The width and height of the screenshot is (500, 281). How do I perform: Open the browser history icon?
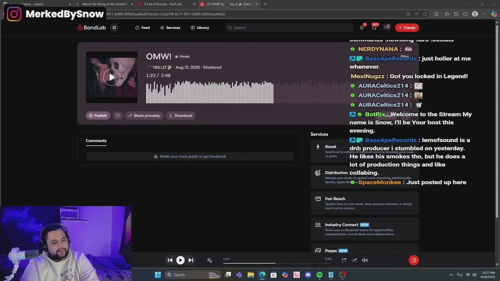(x=456, y=14)
